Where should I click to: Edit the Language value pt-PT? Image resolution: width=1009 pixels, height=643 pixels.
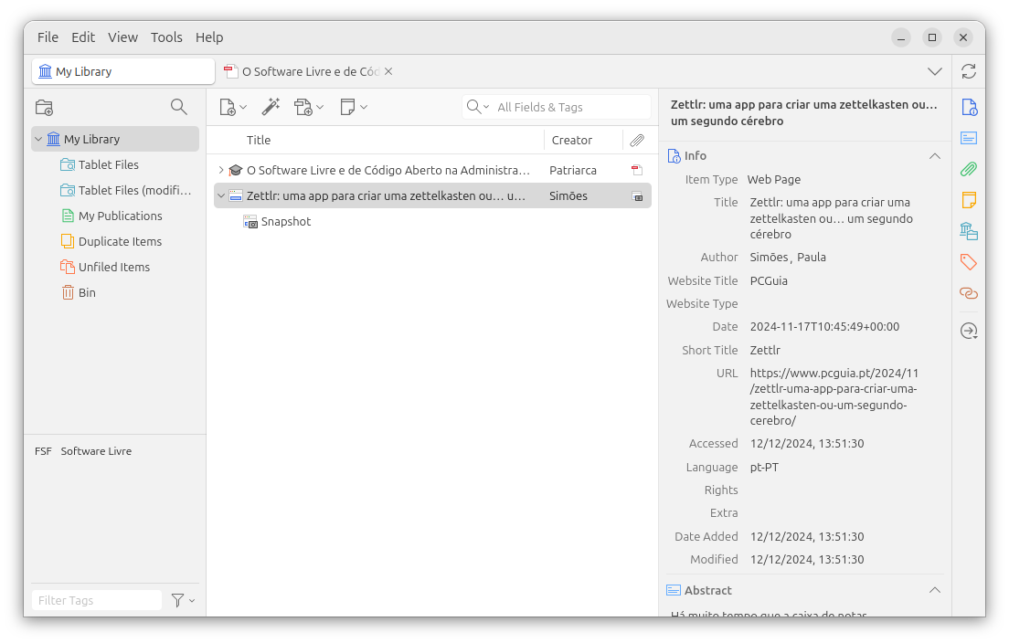(x=764, y=467)
